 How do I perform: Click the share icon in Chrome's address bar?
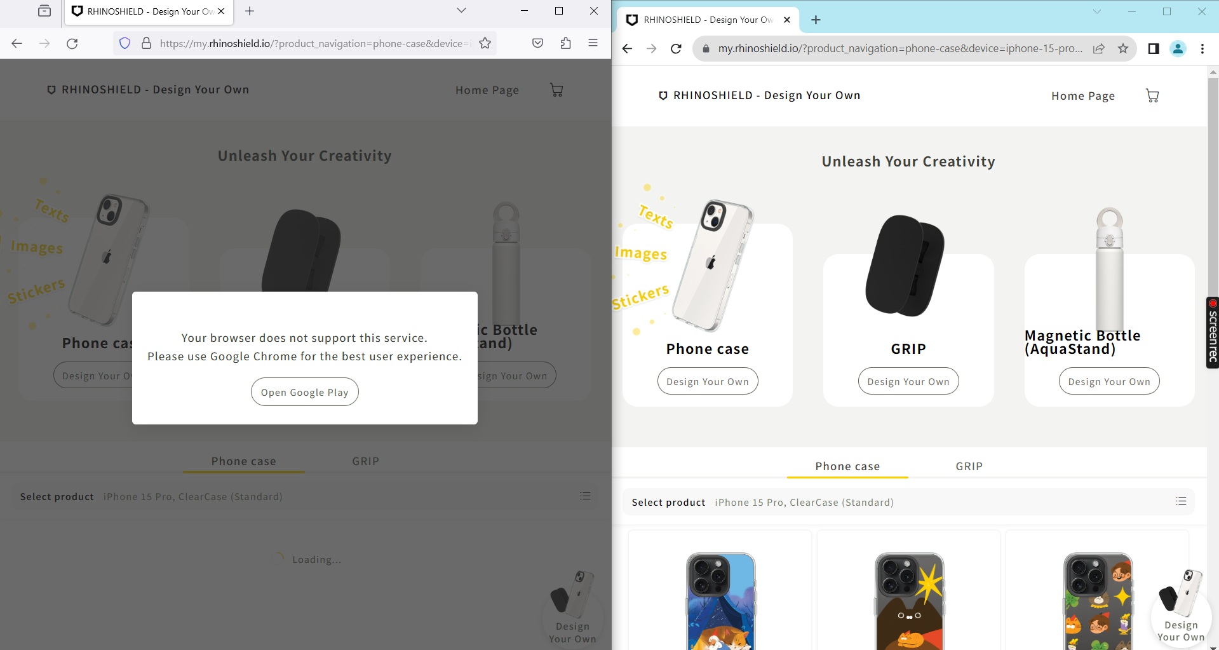1099,48
